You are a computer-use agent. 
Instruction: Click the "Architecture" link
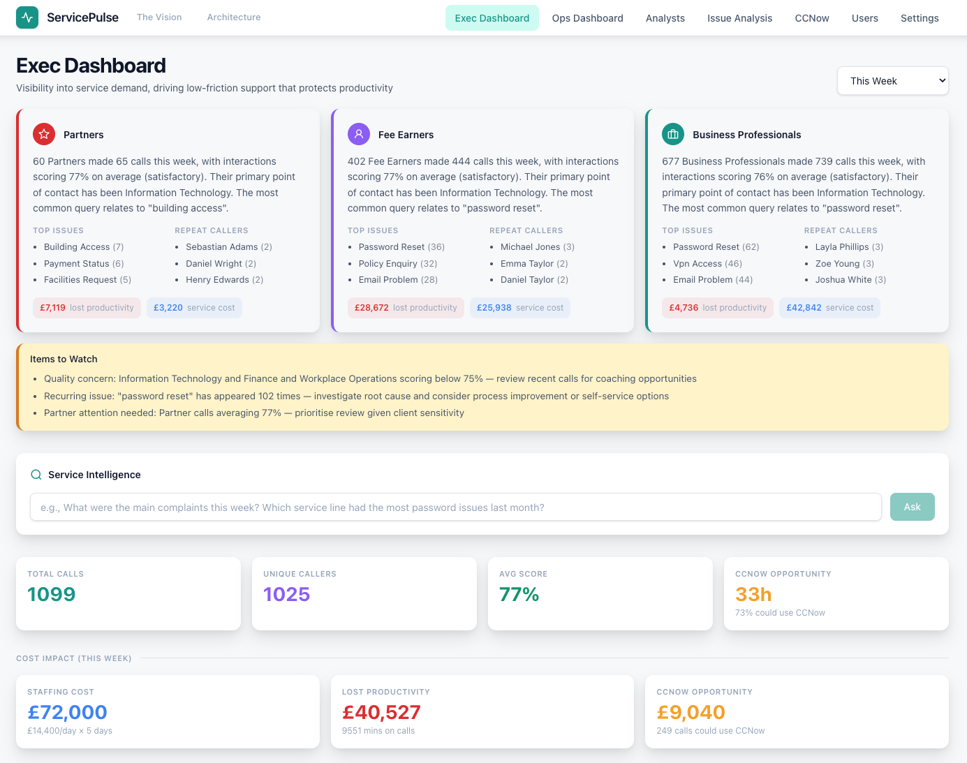[233, 17]
